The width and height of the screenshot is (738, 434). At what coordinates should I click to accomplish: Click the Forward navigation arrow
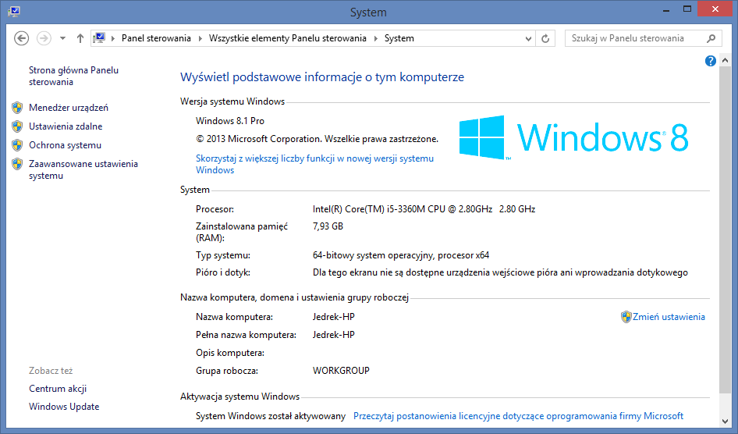(x=44, y=38)
